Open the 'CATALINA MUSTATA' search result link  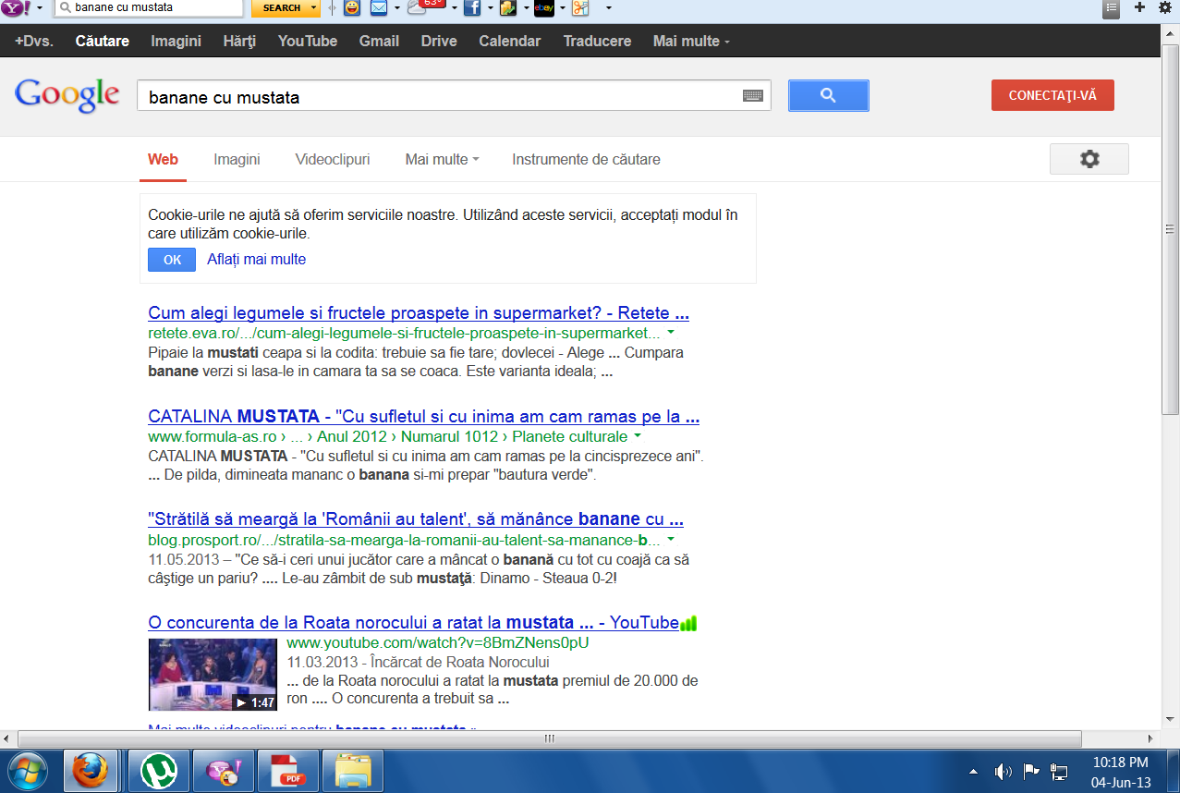click(x=423, y=417)
